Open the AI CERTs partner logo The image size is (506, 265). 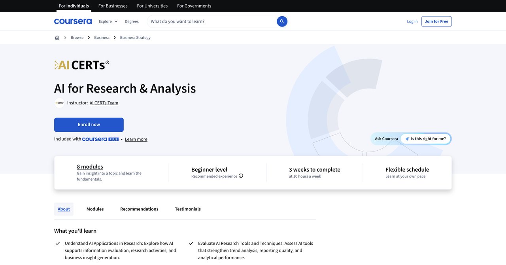(x=82, y=65)
